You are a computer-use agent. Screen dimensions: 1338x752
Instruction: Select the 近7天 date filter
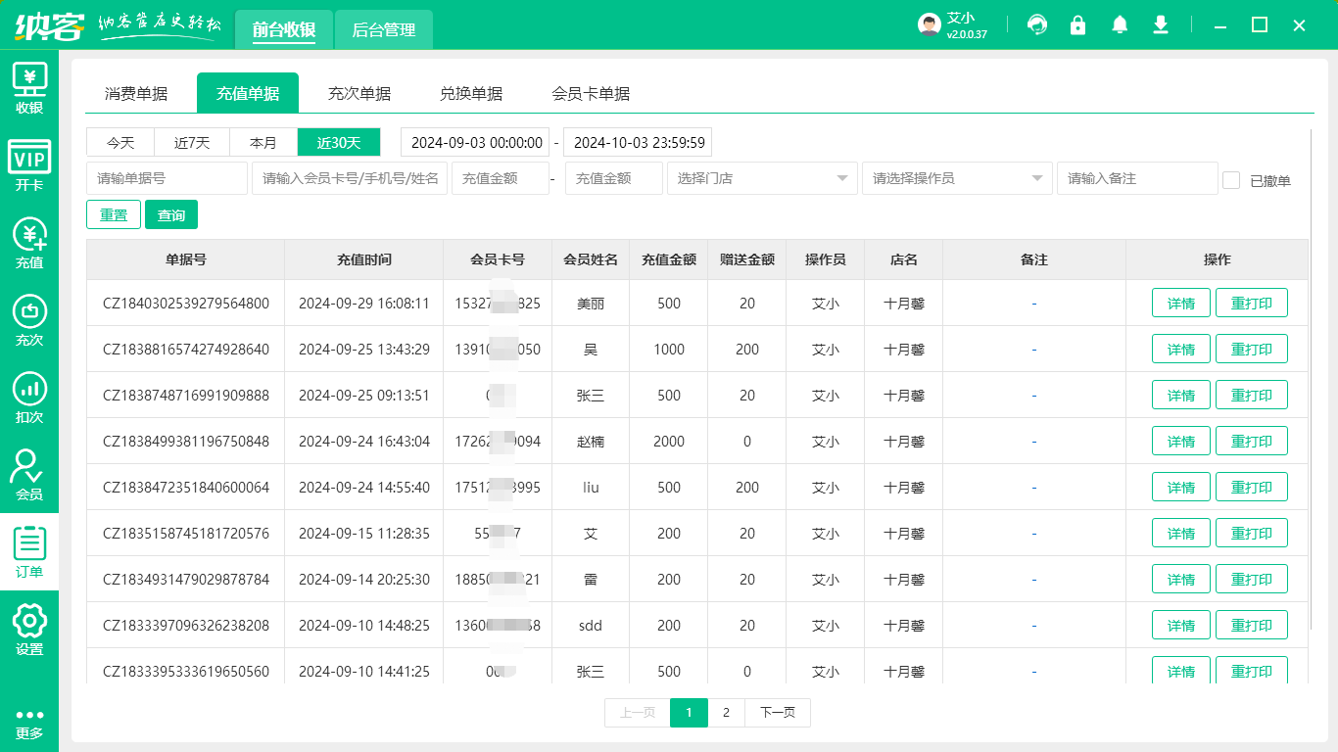(192, 142)
